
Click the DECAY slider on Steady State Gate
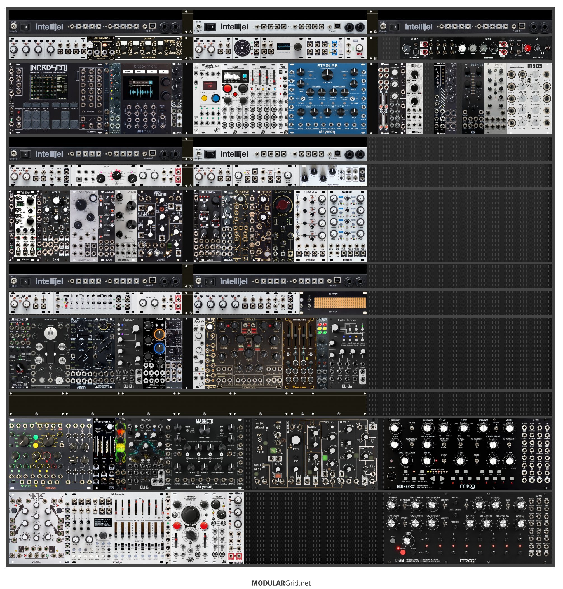[x=96, y=447]
